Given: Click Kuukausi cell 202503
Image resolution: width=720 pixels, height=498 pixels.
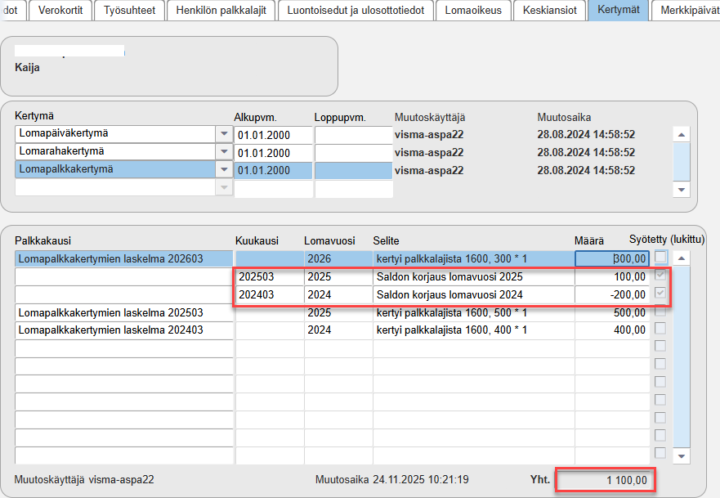Looking at the screenshot, I should [x=270, y=277].
